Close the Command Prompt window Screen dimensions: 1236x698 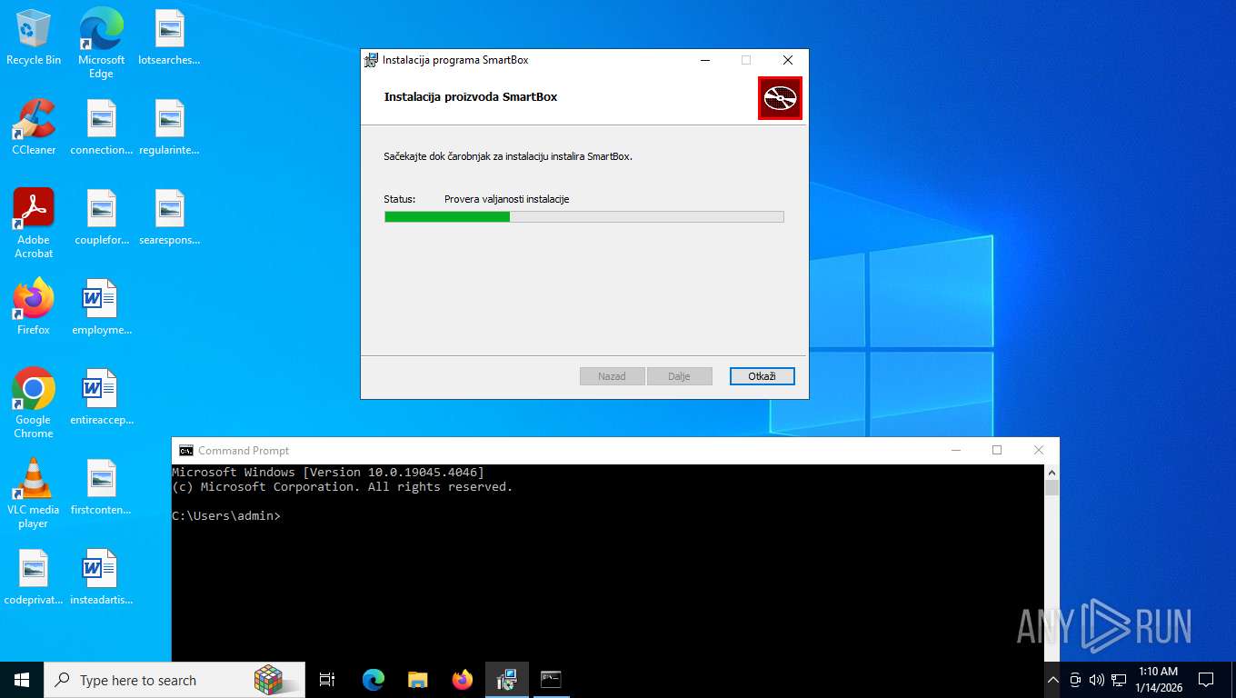[1039, 450]
